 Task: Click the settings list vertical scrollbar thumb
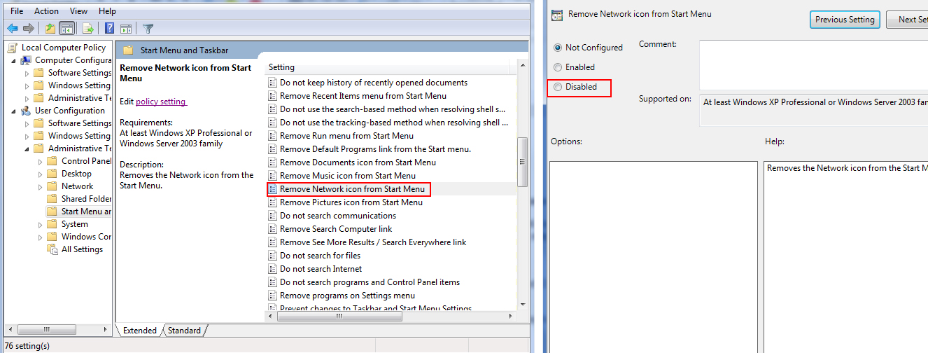click(x=522, y=162)
